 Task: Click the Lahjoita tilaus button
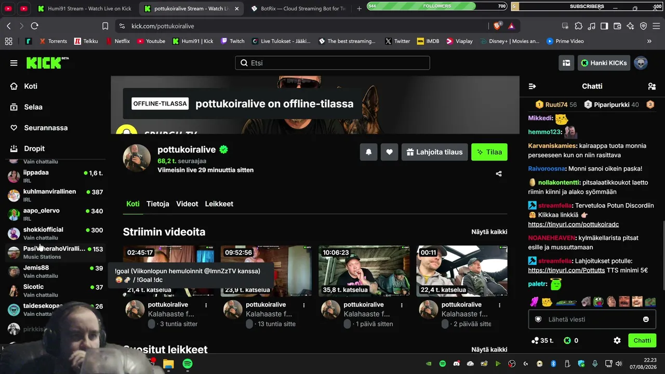(x=435, y=152)
